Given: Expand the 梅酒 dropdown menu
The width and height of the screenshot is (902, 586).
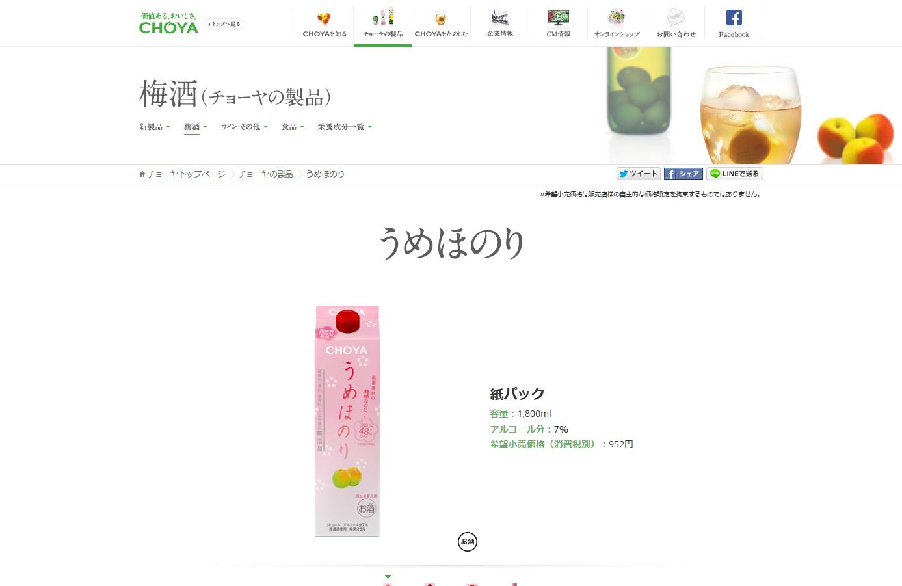Looking at the screenshot, I should click(x=196, y=127).
